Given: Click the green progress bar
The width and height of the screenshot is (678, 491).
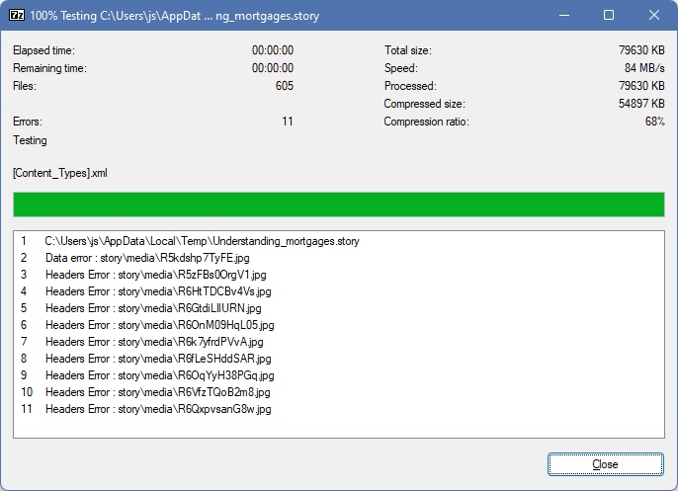Looking at the screenshot, I should click(338, 205).
